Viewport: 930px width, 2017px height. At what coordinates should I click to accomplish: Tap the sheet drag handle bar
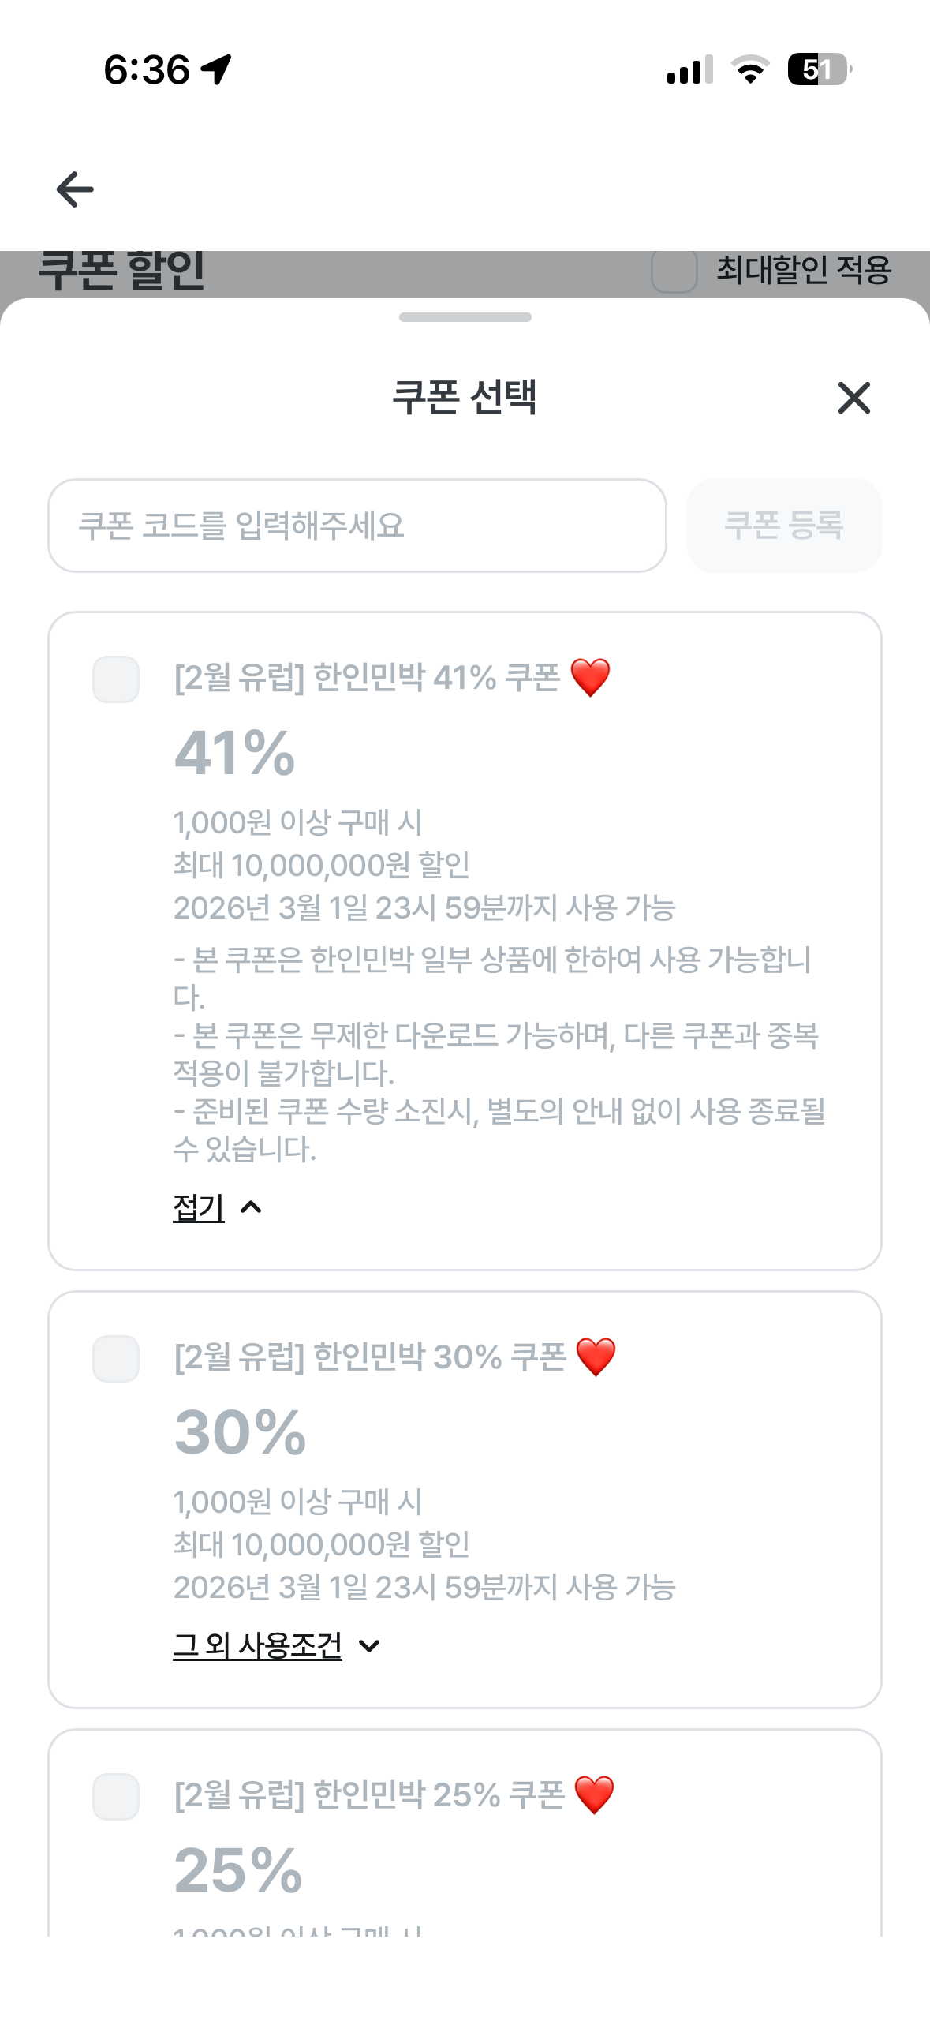pos(465,317)
